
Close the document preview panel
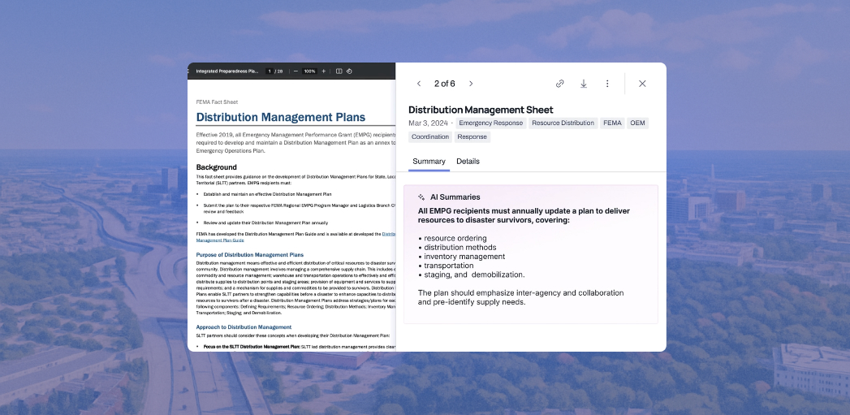642,84
